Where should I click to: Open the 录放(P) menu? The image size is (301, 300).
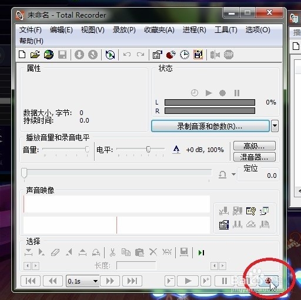click(124, 30)
